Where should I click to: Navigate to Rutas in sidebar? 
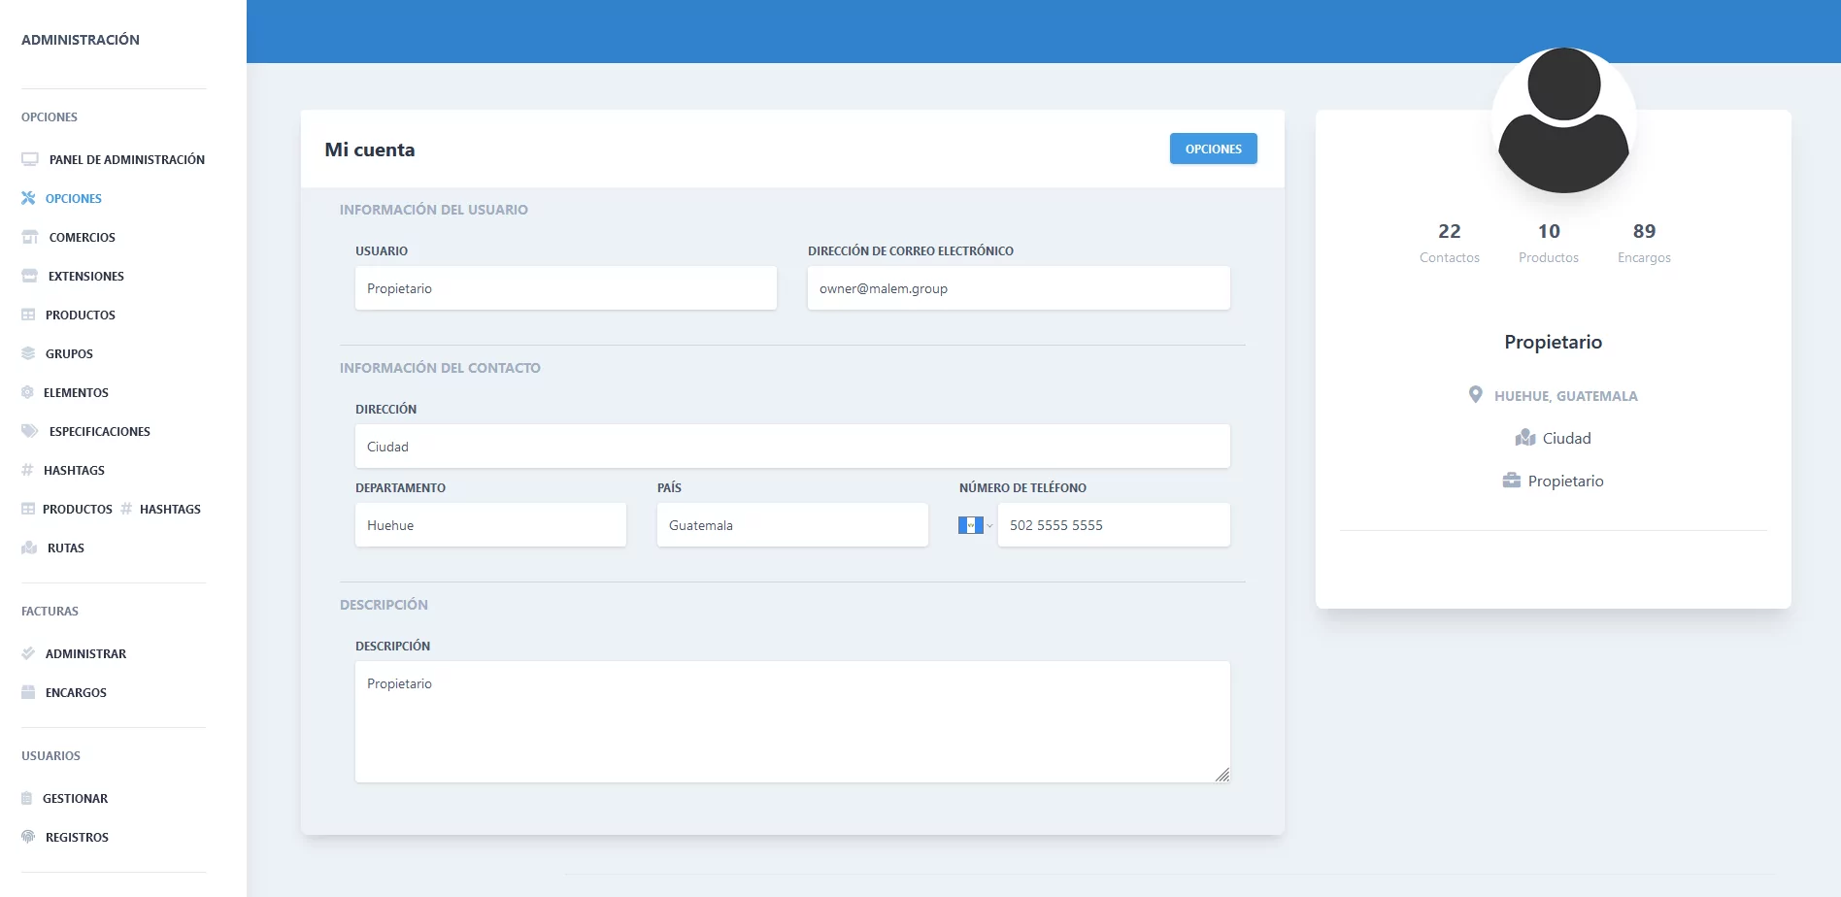click(x=66, y=548)
